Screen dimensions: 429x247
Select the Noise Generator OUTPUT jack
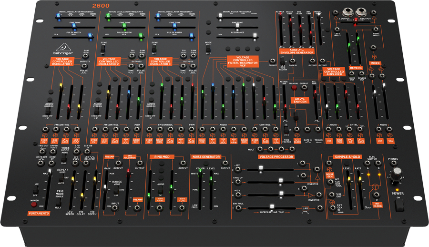click(x=225, y=163)
